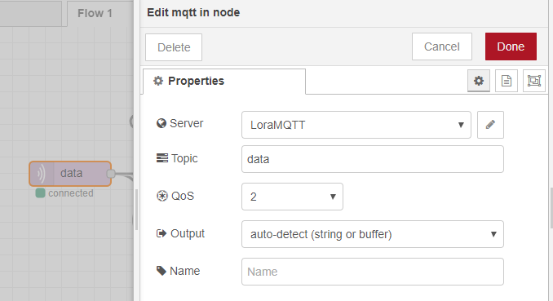Viewport: 553px width, 301px height.
Task: Edit the LoraMQTT server with pencil icon
Action: tap(490, 125)
